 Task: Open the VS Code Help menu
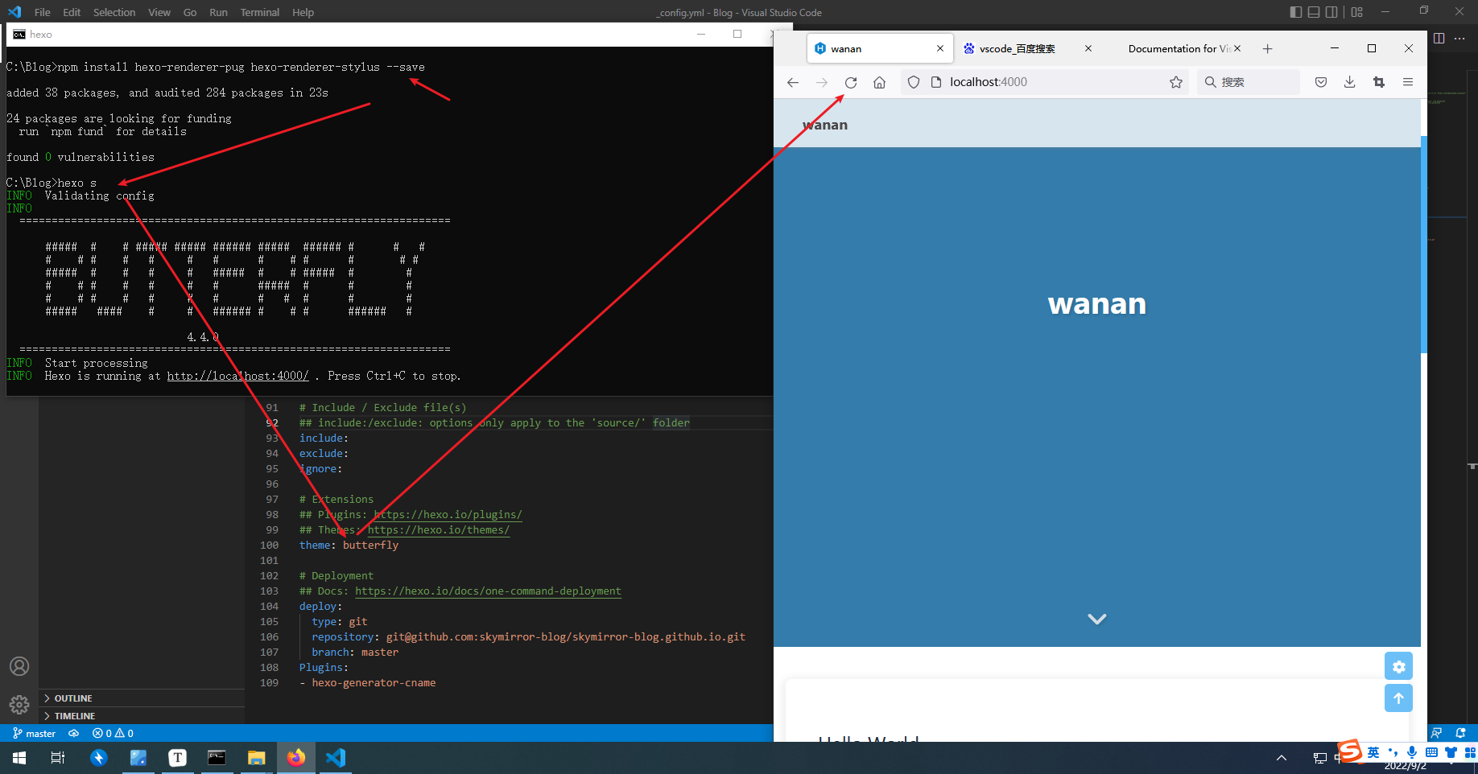303,12
